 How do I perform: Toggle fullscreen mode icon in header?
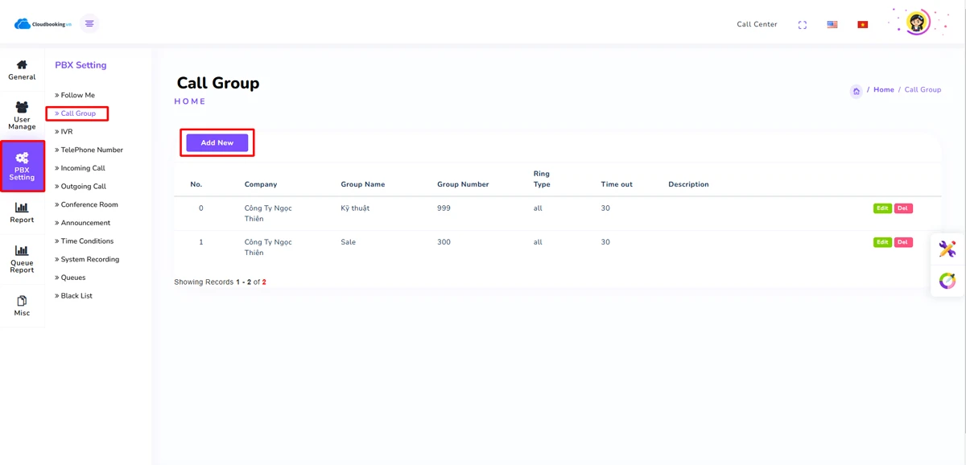802,25
